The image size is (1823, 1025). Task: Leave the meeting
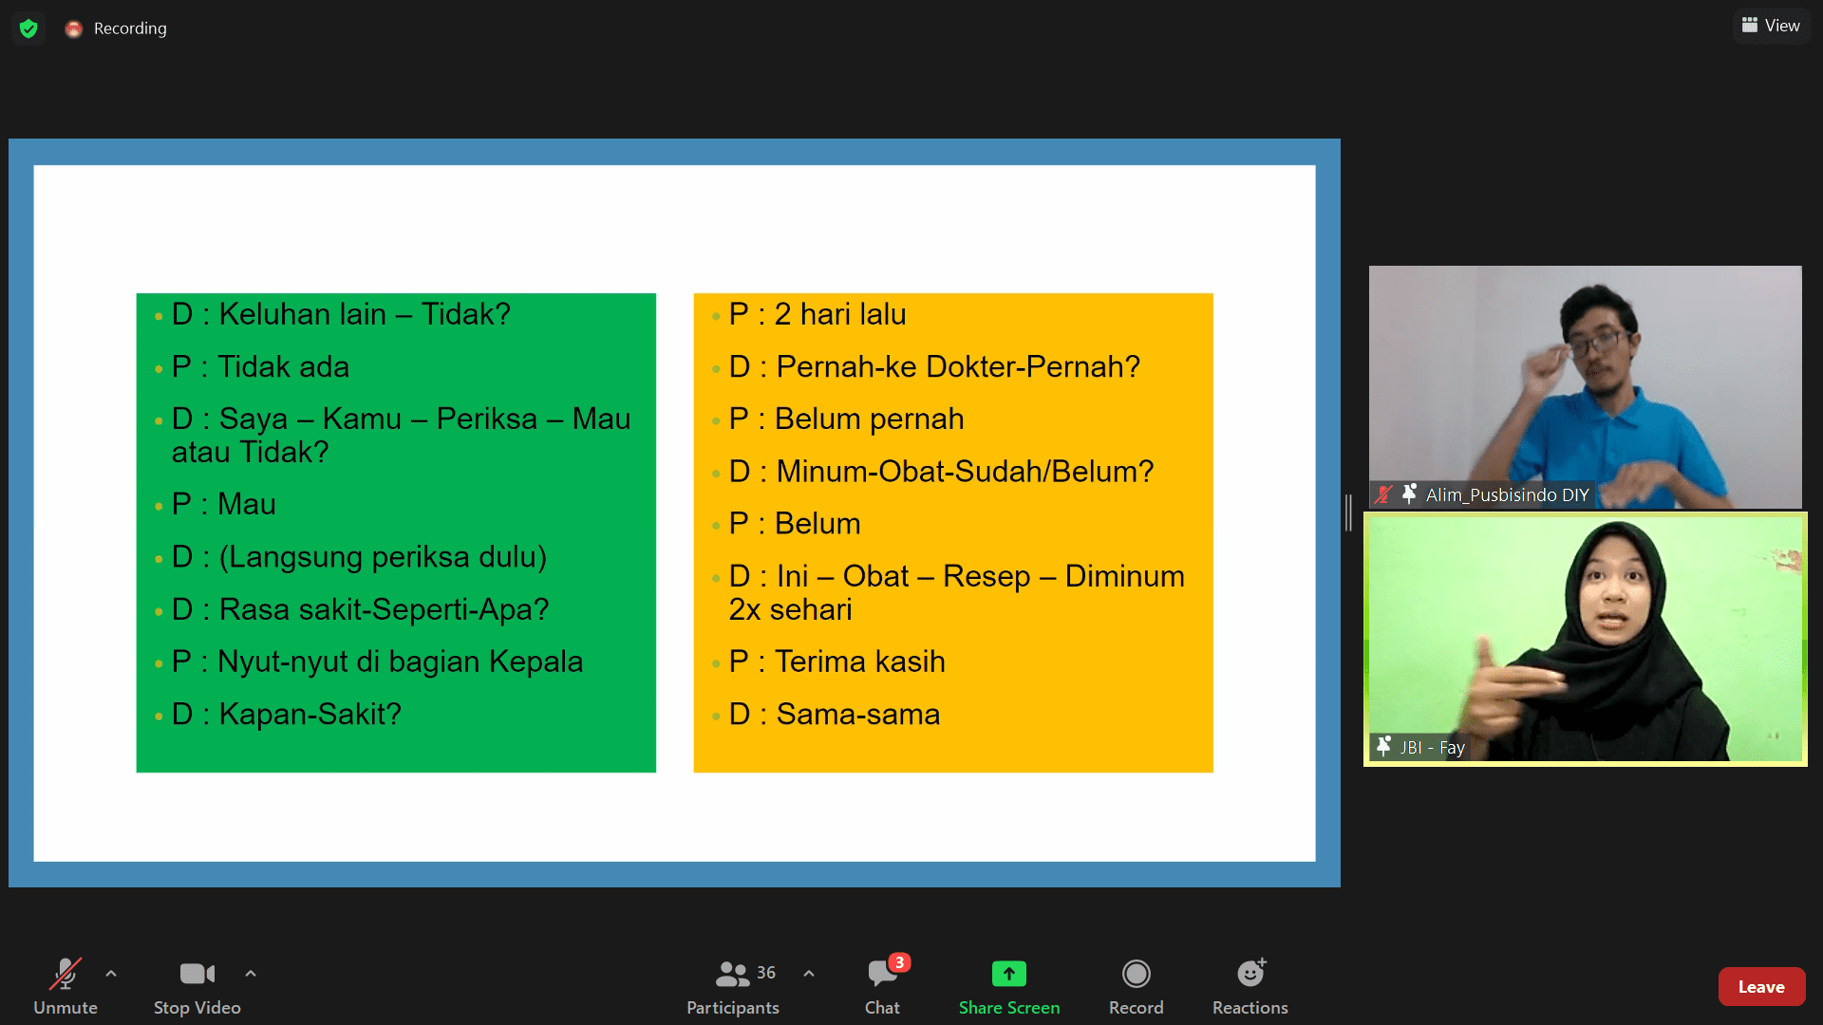pos(1761,986)
